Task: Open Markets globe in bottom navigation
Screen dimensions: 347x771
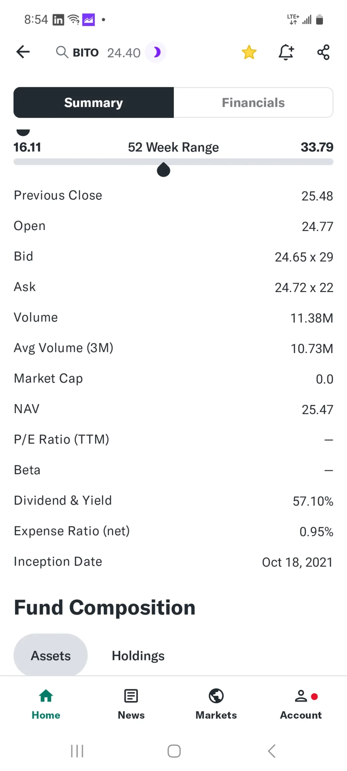Action: point(216,704)
